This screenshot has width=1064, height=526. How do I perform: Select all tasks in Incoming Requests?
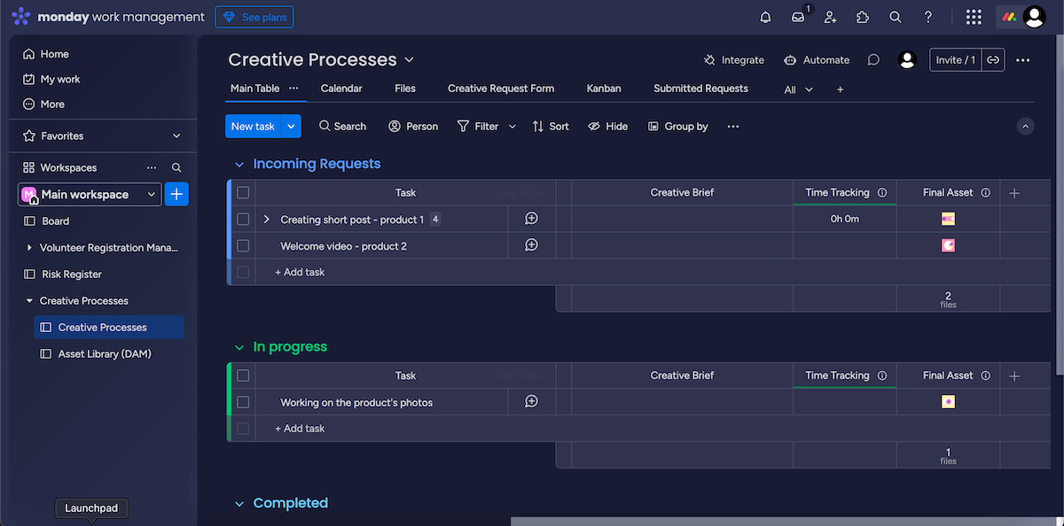(243, 192)
